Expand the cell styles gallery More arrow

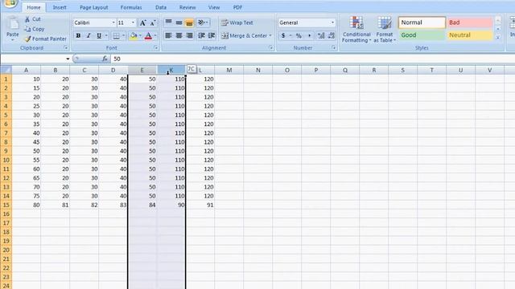498,37
